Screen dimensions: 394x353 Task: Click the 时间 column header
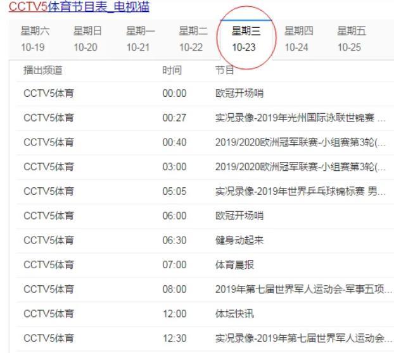coord(172,70)
